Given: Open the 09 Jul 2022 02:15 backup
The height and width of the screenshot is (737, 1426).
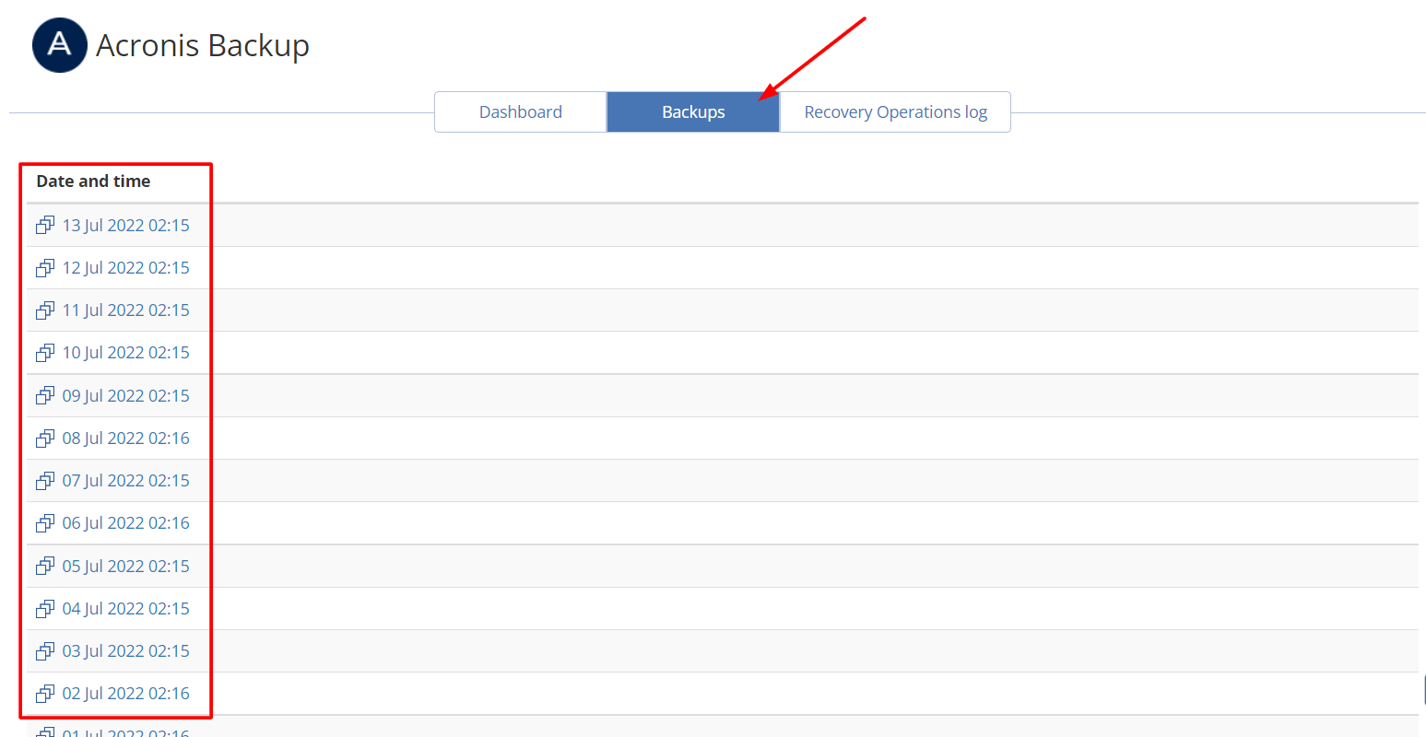Looking at the screenshot, I should point(125,396).
